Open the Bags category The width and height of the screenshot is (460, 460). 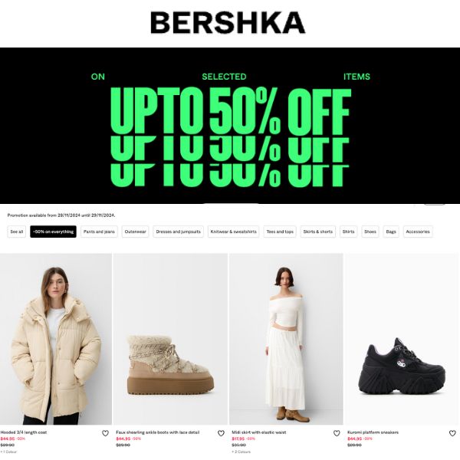pyautogui.click(x=391, y=232)
